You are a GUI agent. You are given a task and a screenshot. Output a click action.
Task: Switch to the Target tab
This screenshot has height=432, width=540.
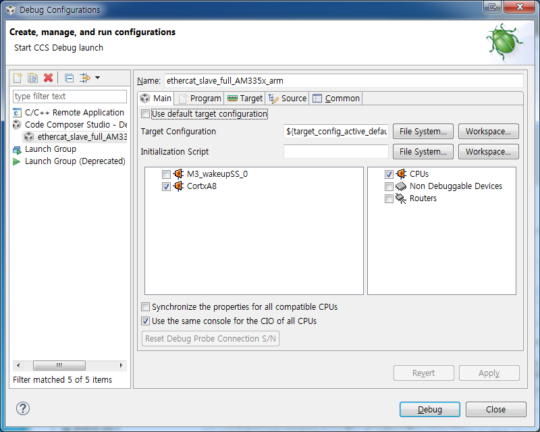click(245, 99)
